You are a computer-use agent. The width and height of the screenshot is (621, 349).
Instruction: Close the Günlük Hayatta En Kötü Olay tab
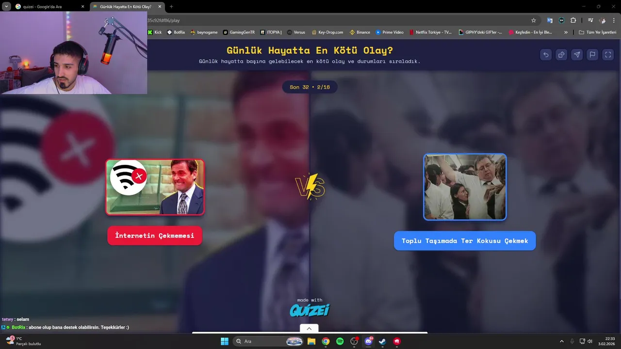click(159, 7)
